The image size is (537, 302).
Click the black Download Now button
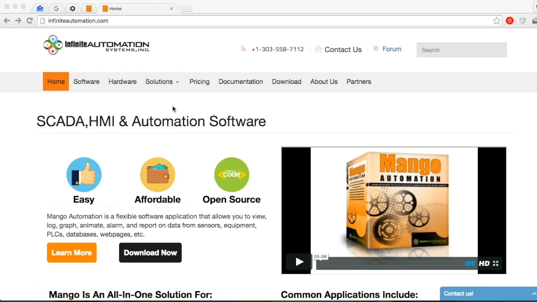pos(150,253)
